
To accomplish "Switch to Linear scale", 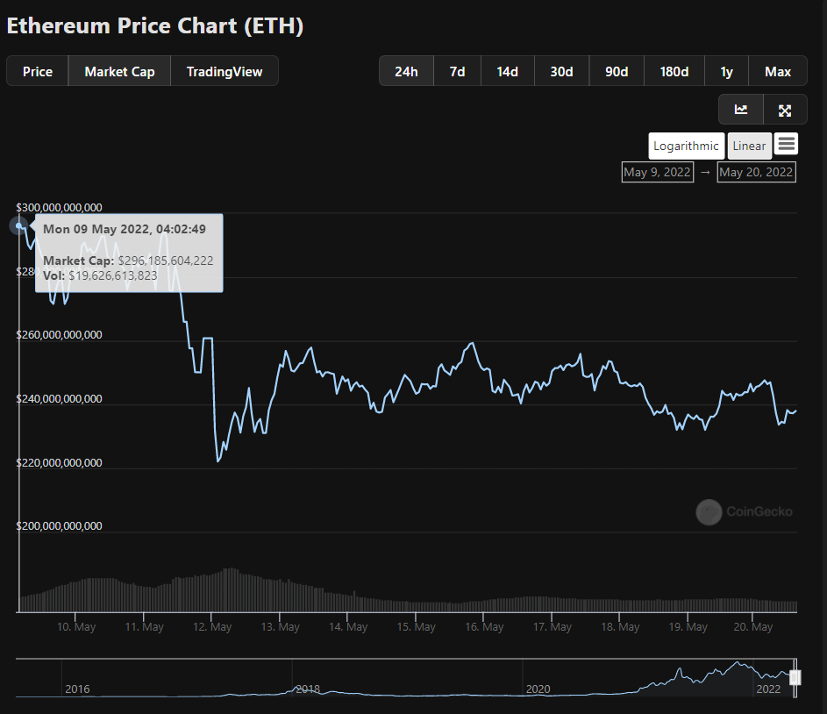I will click(749, 146).
